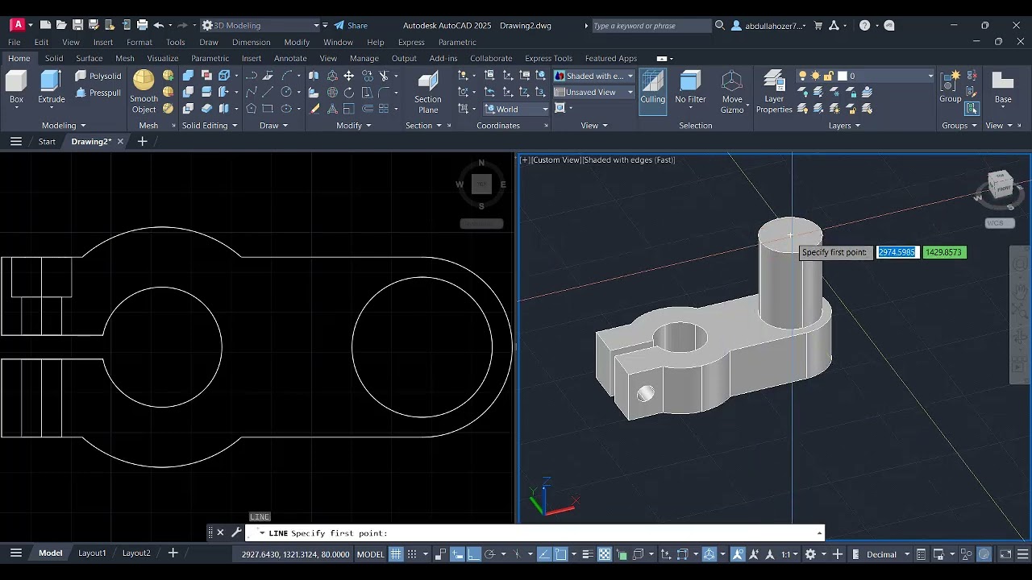
Task: Click the layer 0 color swatch
Action: 842,76
